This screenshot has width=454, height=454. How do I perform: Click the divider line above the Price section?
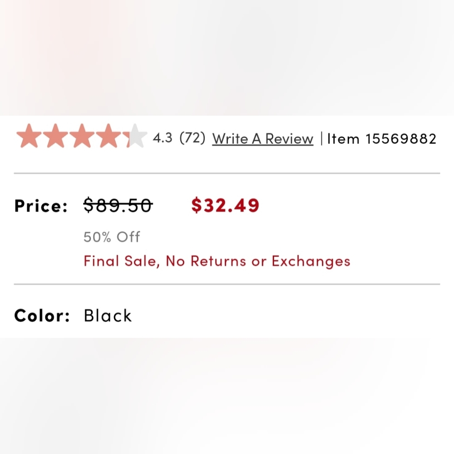227,173
